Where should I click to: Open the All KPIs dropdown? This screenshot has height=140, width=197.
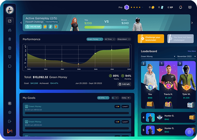(103, 98)
